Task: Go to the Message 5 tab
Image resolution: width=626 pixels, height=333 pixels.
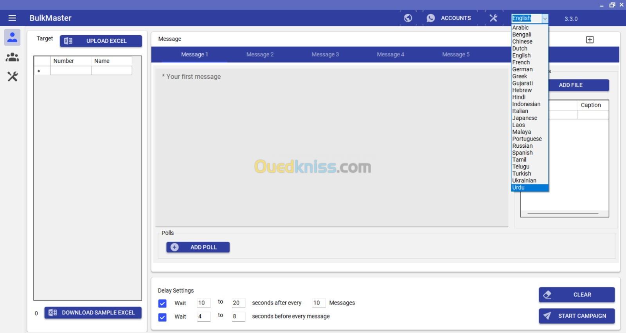Action: tap(456, 54)
